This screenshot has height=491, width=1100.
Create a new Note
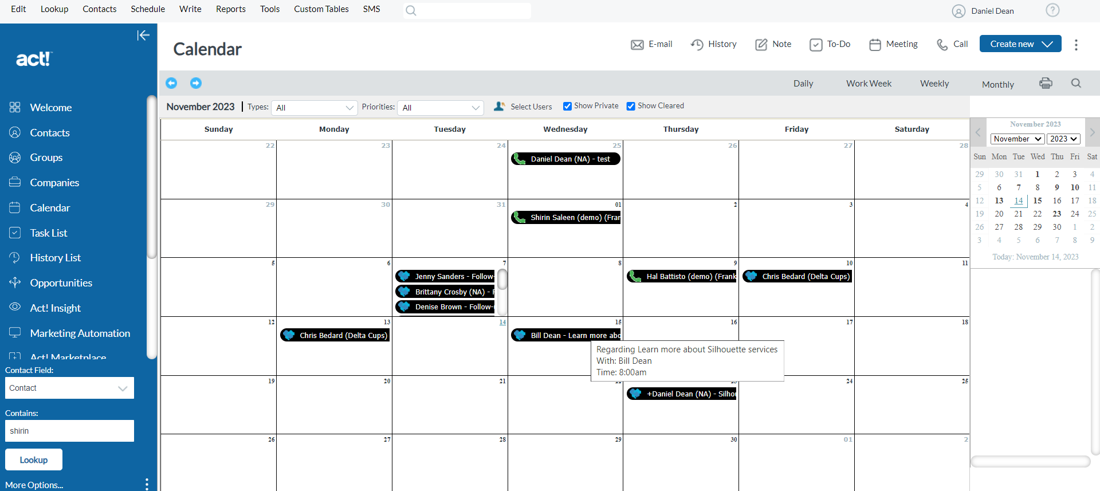(x=773, y=44)
